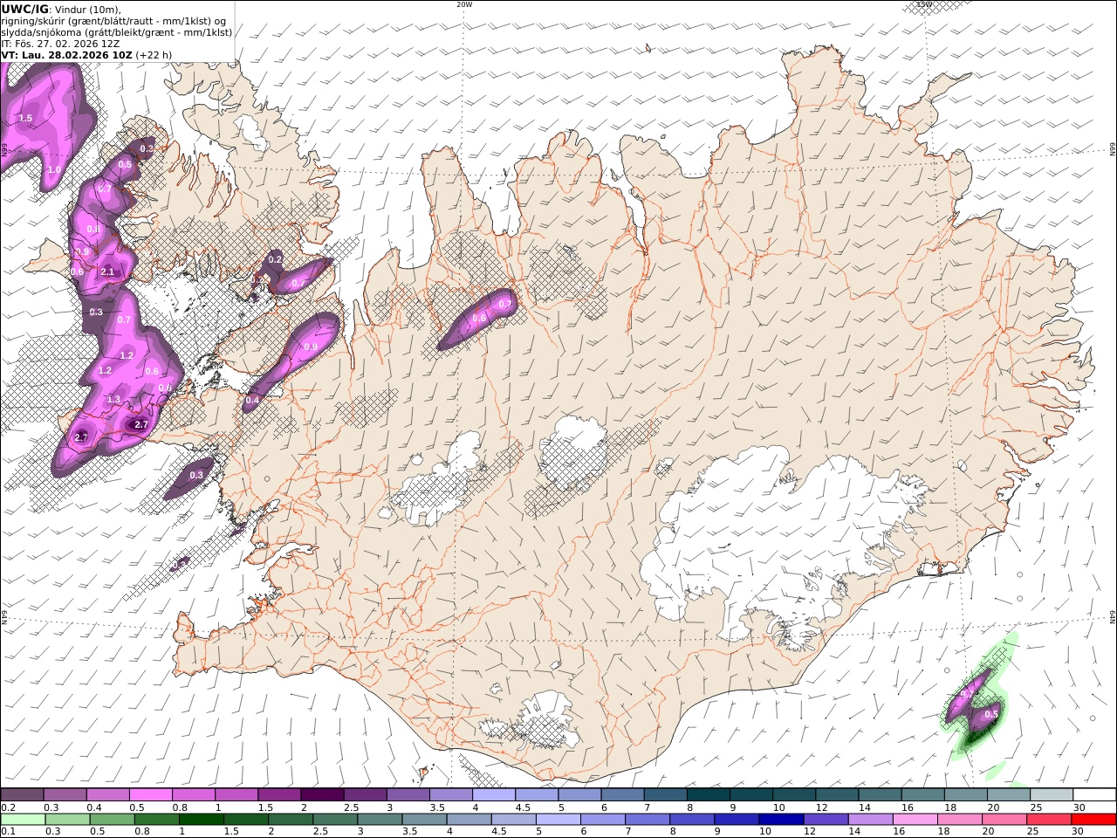
Task: Click the '1.0' precipitation value on the map
Action: tap(54, 169)
